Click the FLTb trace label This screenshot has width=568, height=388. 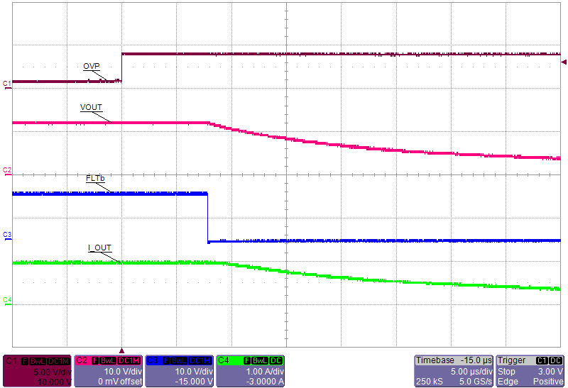tap(95, 178)
